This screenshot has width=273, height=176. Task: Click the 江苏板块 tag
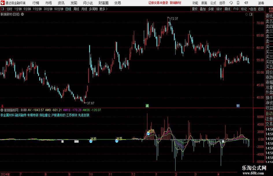coord(72,115)
